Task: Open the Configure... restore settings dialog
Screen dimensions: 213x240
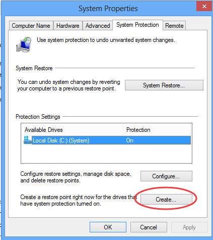Action: (x=166, y=176)
